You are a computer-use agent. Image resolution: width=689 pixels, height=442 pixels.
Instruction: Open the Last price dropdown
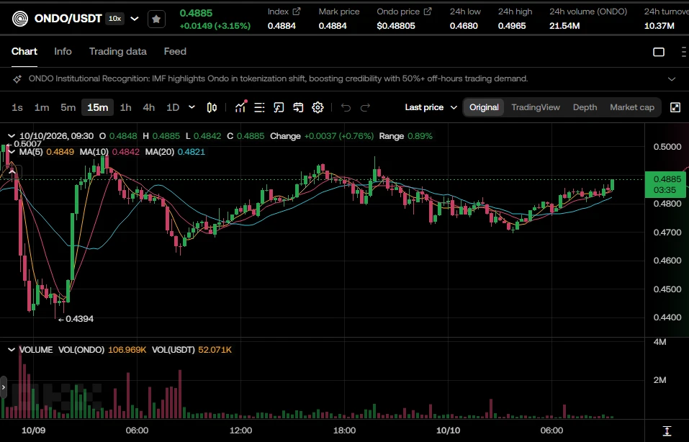pos(431,108)
